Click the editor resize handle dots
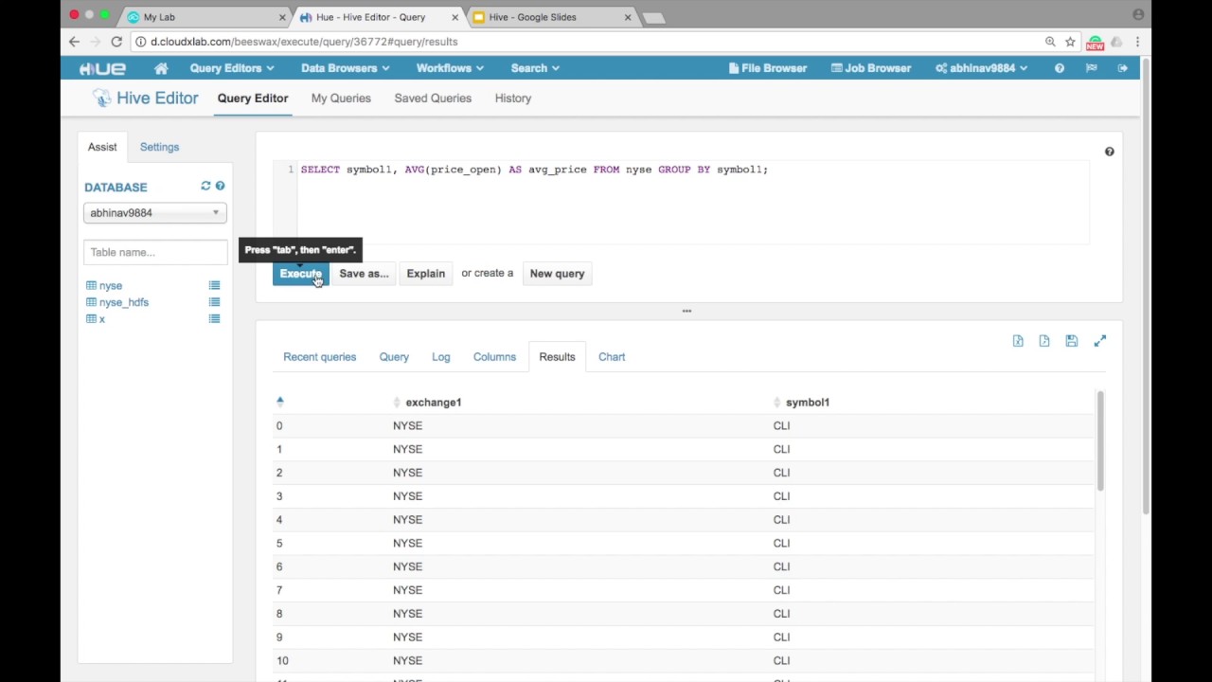Screen dimensions: 1212x682 (686, 311)
